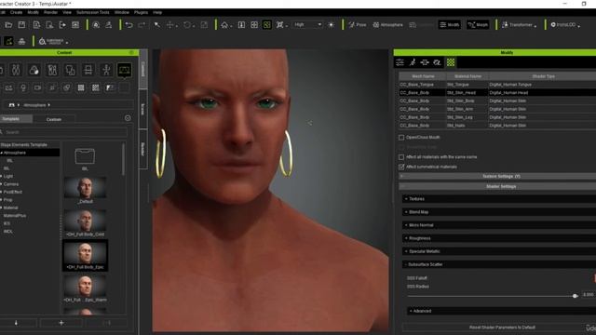
Task: Click the Undo arrow icon
Action: 129,25
